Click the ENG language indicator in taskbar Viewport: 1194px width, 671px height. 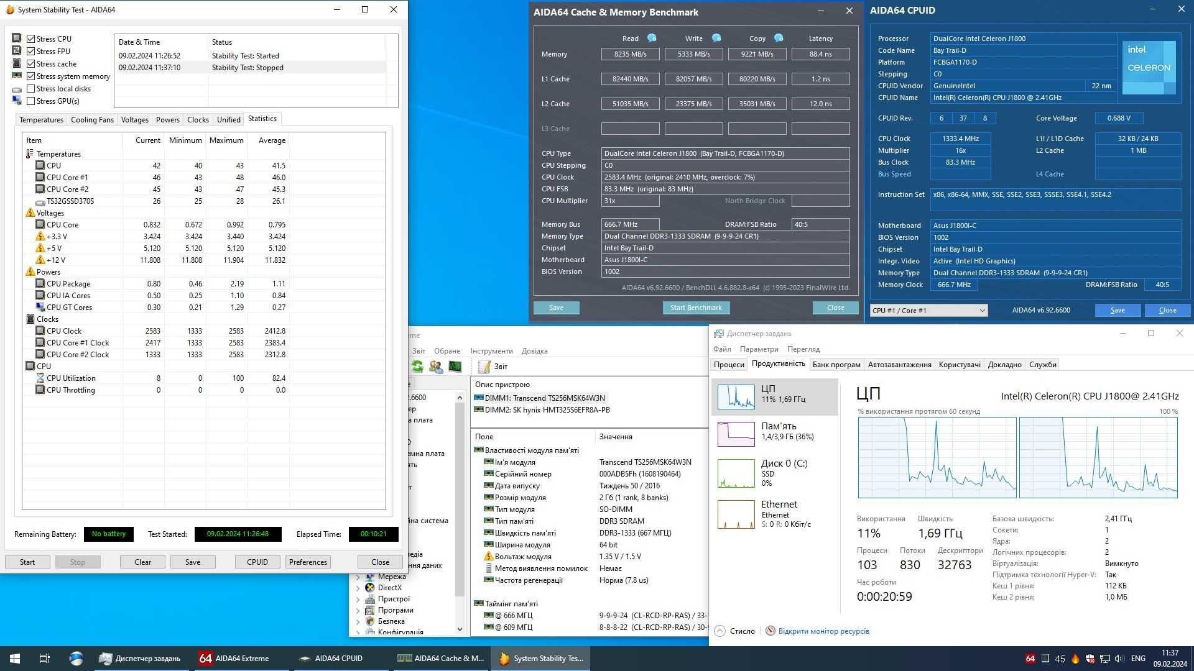pyautogui.click(x=1138, y=659)
